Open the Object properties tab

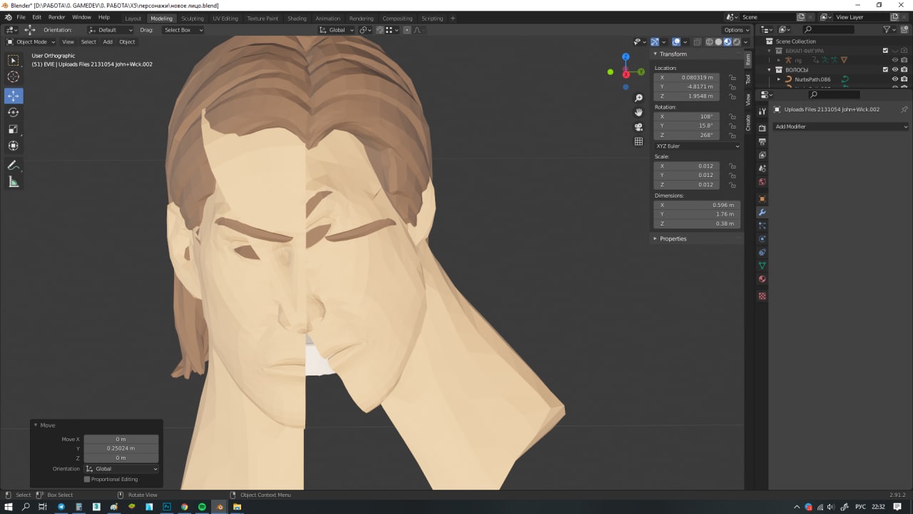(x=762, y=198)
